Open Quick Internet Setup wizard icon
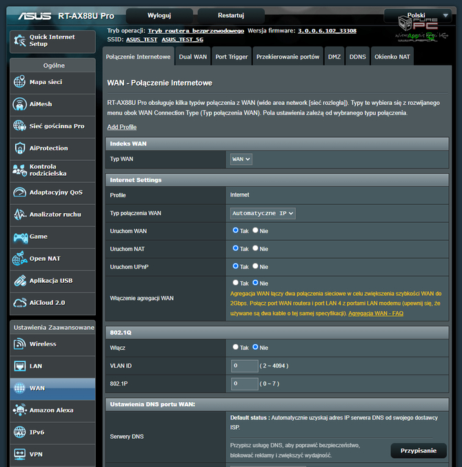 tap(20, 41)
